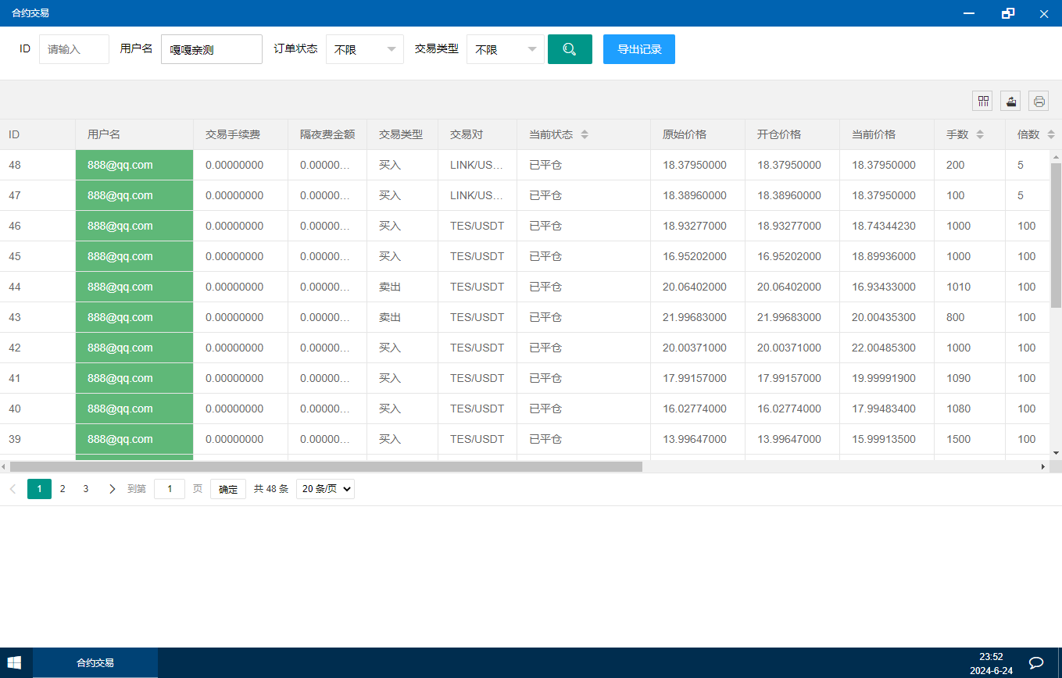Click the ID search input field
1062x678 pixels.
coord(73,49)
